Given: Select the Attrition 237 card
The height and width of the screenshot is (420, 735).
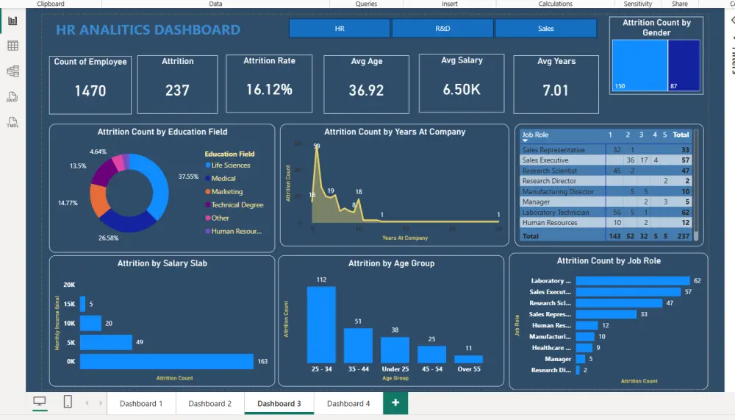Looking at the screenshot, I should click(x=177, y=85).
